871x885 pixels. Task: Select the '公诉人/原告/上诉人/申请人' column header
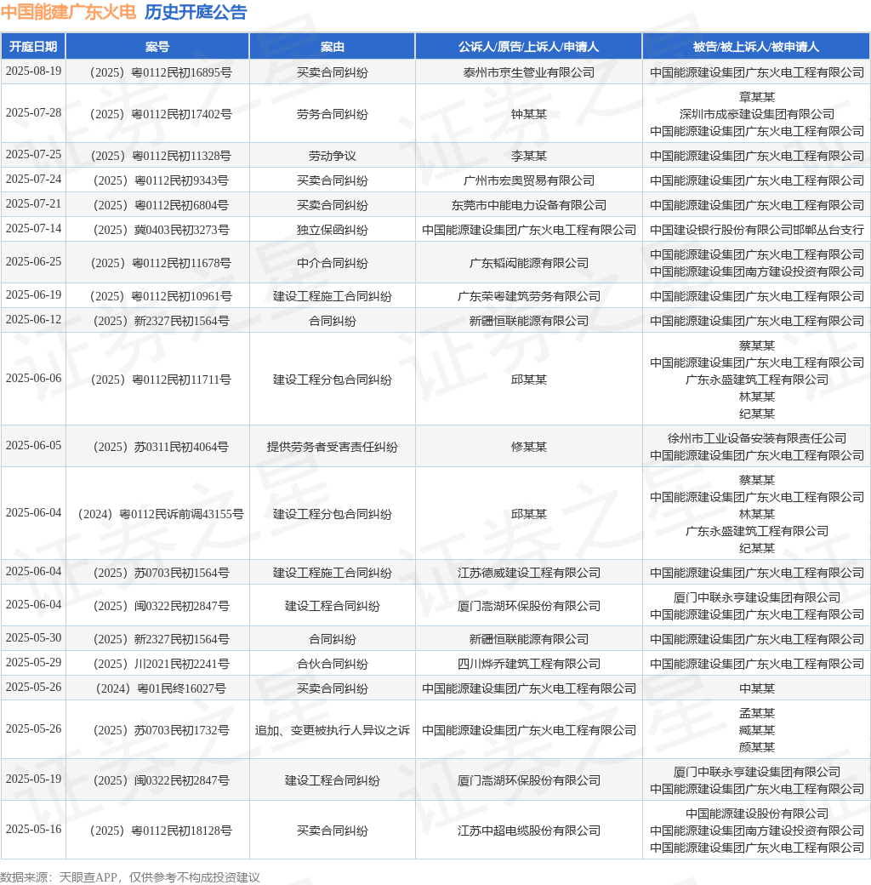point(528,46)
